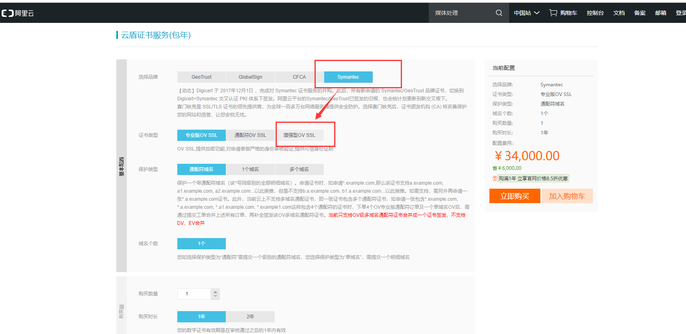Click the gift icon beside discount promo
The width and height of the screenshot is (686, 334).
tap(495, 178)
